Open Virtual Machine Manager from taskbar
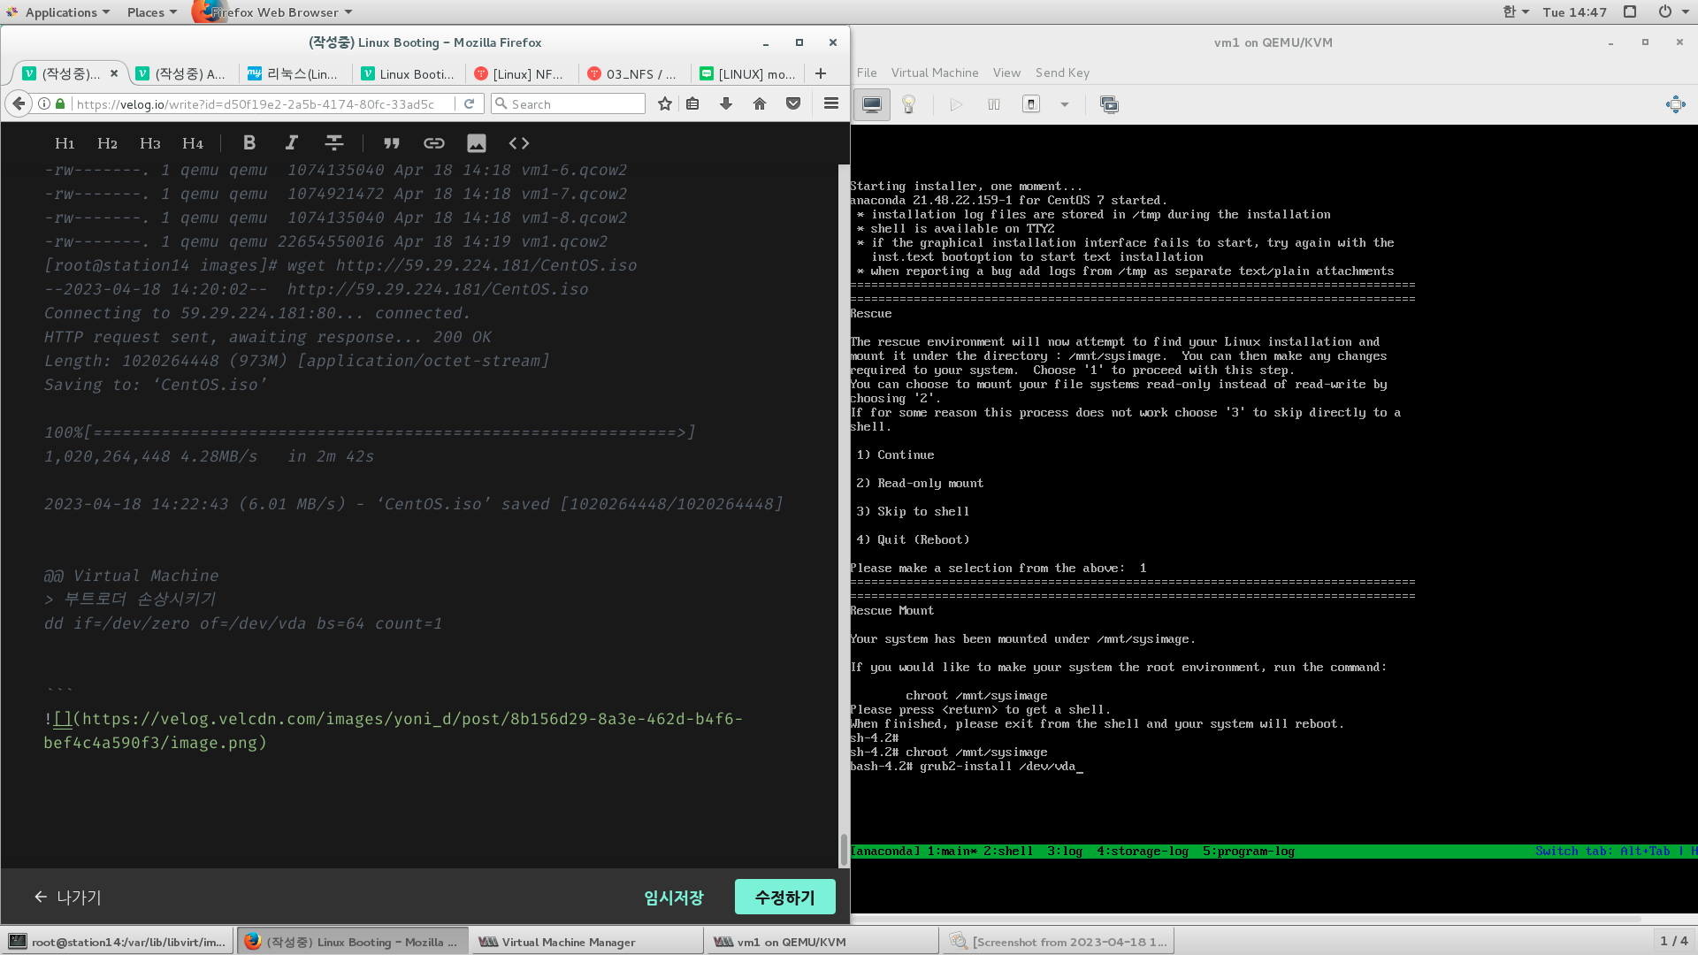Viewport: 1698px width, 955px height. point(568,942)
